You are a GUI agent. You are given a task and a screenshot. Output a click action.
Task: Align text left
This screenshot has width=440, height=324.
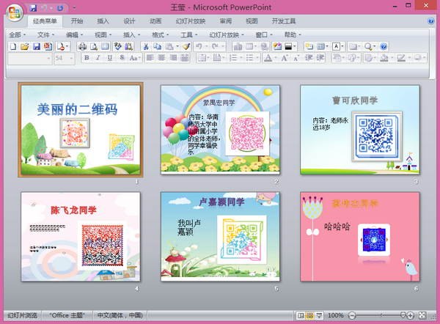[x=150, y=58]
